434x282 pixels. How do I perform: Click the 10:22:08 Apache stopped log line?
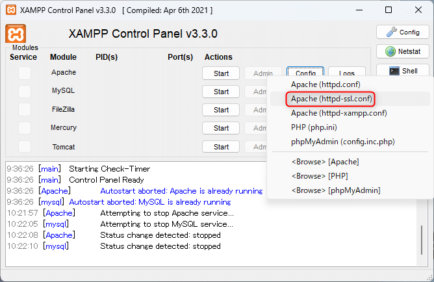[160, 235]
